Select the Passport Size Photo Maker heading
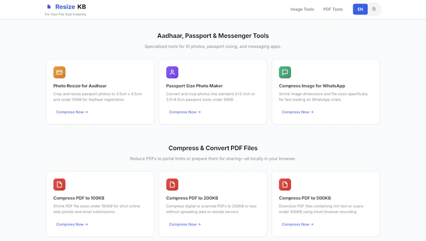Image resolution: width=426 pixels, height=241 pixels. [x=194, y=86]
